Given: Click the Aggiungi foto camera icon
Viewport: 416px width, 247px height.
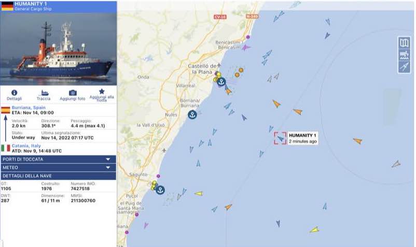Looking at the screenshot, I should 73,93.
